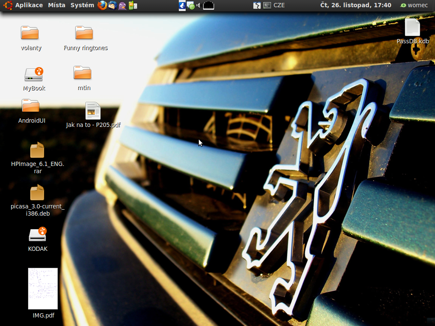This screenshot has height=326, width=435.
Task: Launch Firefox from the top panel
Action: (x=102, y=6)
